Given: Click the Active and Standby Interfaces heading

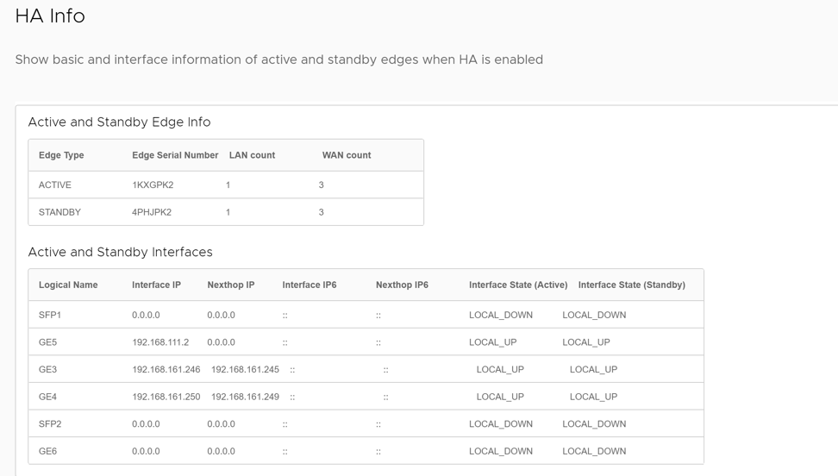Looking at the screenshot, I should click(120, 252).
